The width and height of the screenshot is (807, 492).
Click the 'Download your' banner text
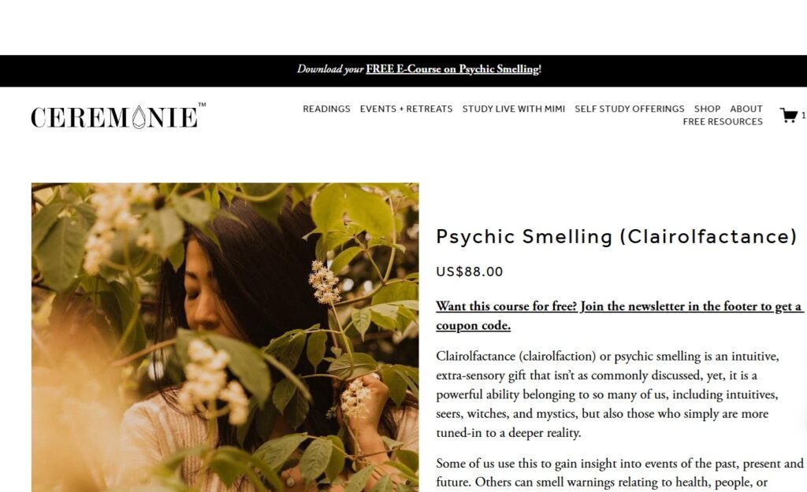330,69
